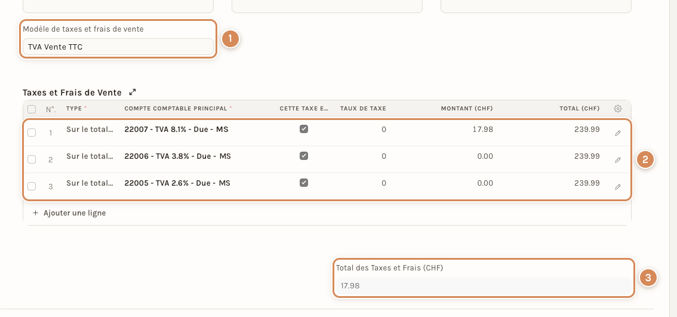Click the CETTE TAXE E... column header
This screenshot has width=677, height=317.
tap(304, 109)
